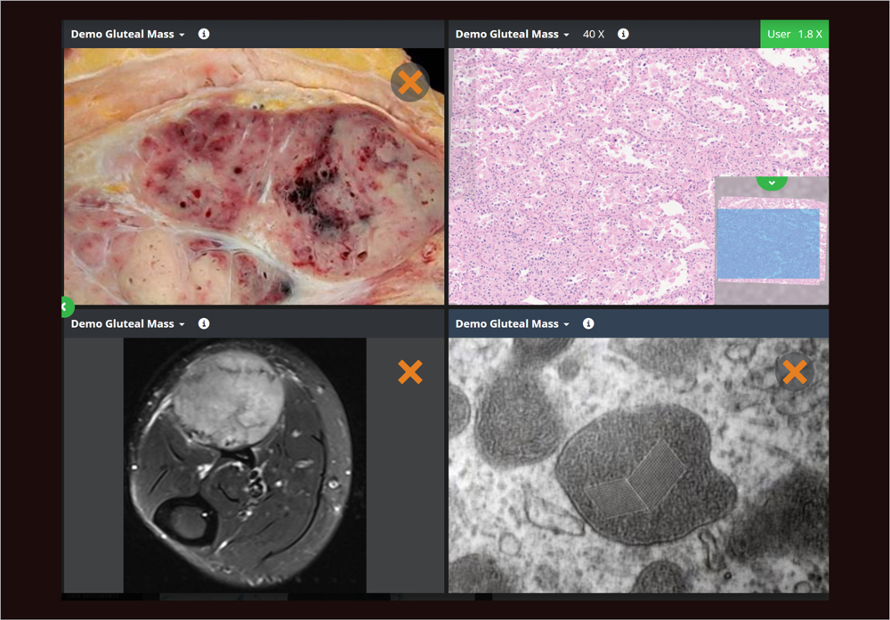Open info for the electron micrograph panel
The height and width of the screenshot is (620, 890).
[588, 323]
